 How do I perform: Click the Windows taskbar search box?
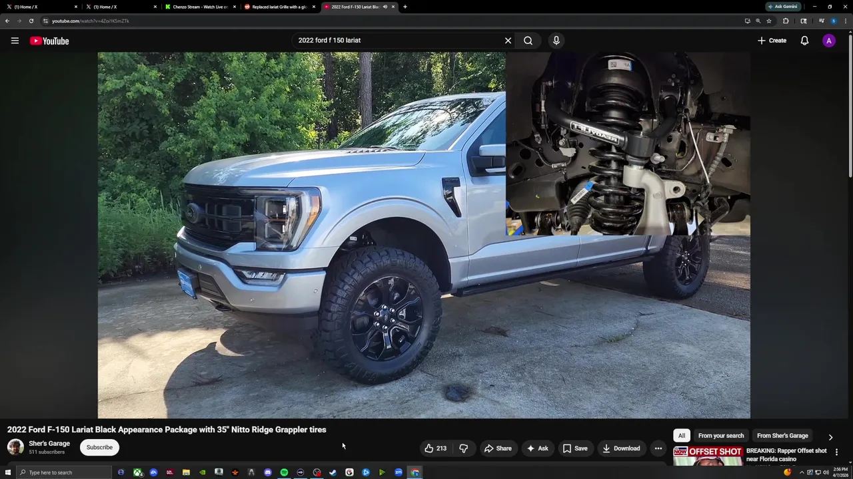pyautogui.click(x=63, y=472)
